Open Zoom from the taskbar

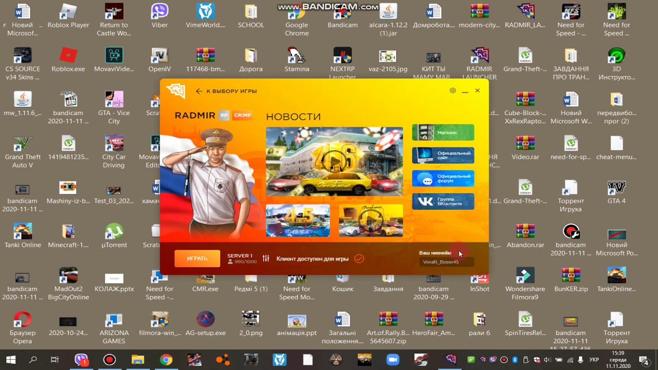click(x=393, y=360)
